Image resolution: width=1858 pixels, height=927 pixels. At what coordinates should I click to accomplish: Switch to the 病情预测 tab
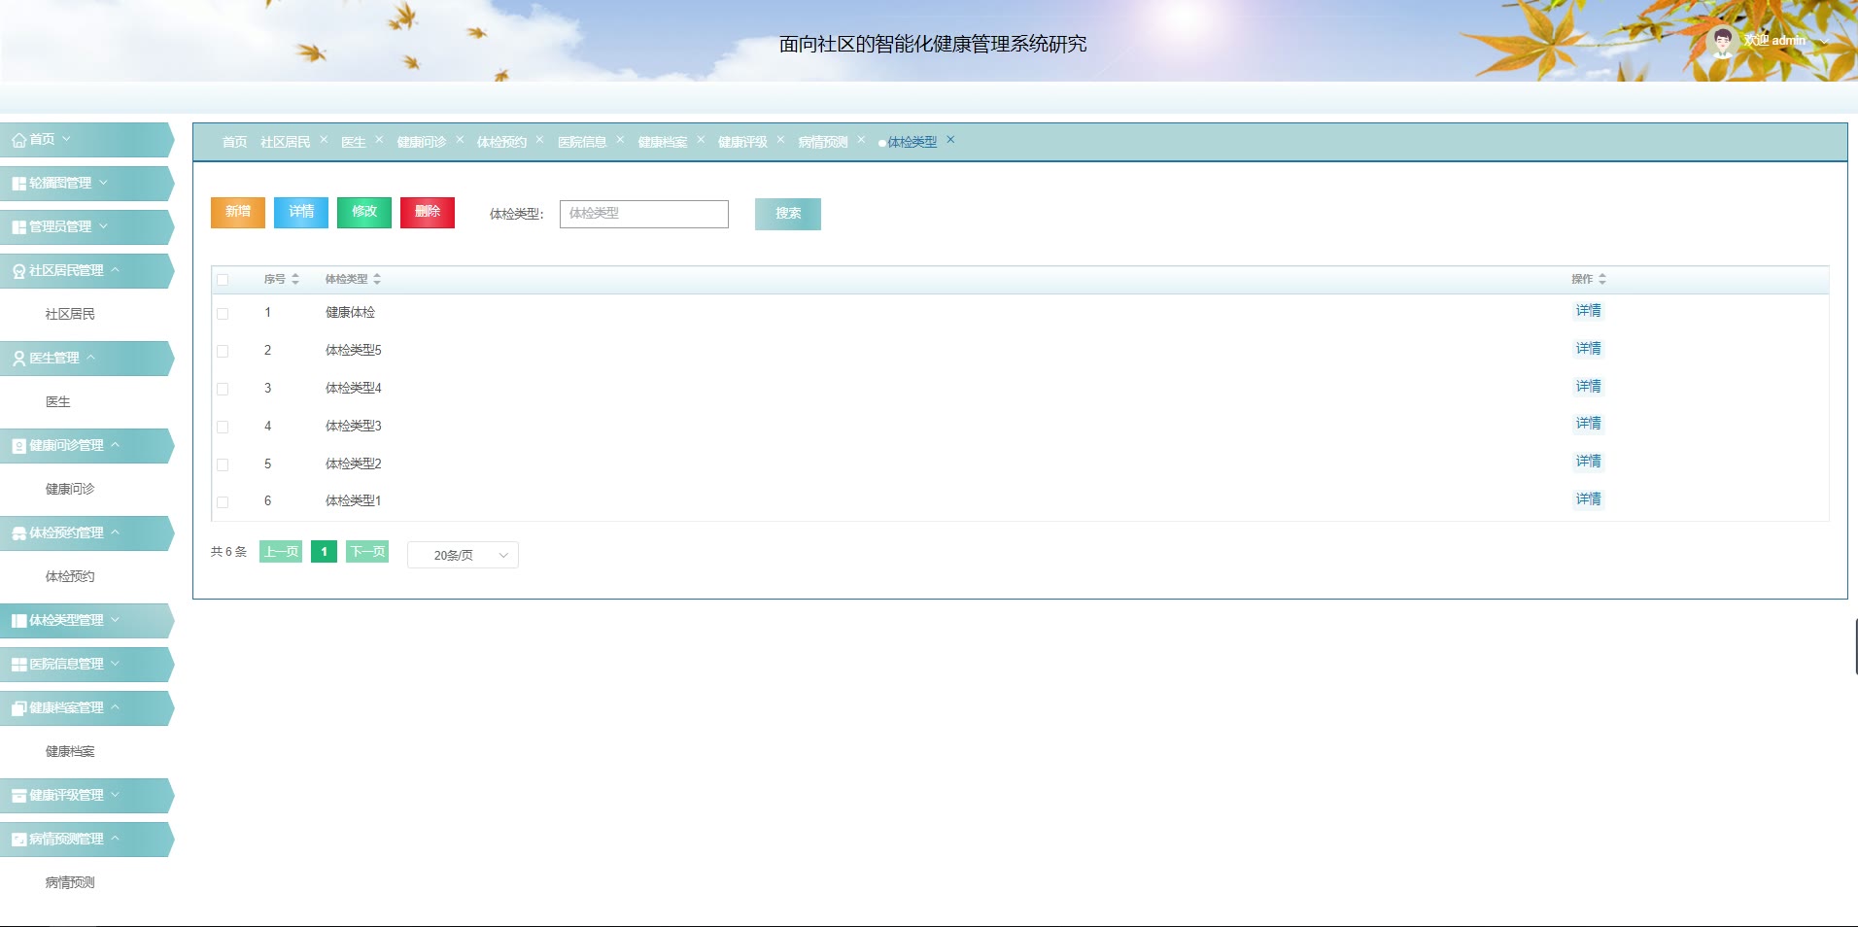click(x=823, y=142)
